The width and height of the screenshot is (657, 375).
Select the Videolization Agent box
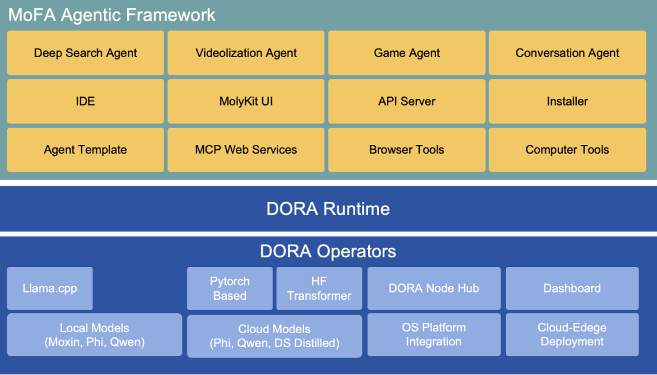[x=246, y=53]
